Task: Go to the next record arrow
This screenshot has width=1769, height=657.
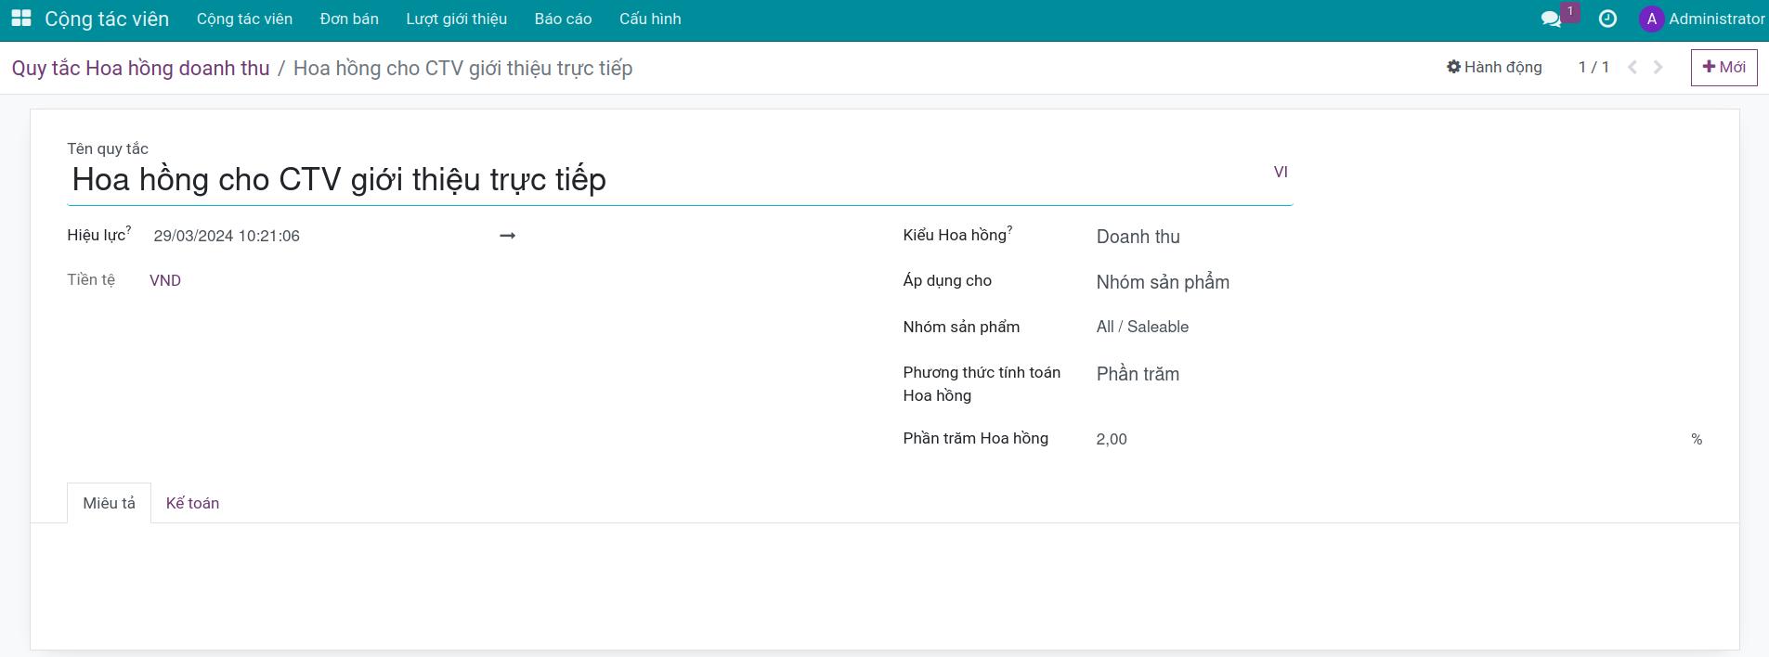Action: (x=1658, y=67)
